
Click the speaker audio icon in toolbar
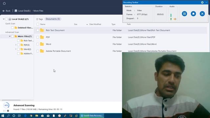coord(175,19)
